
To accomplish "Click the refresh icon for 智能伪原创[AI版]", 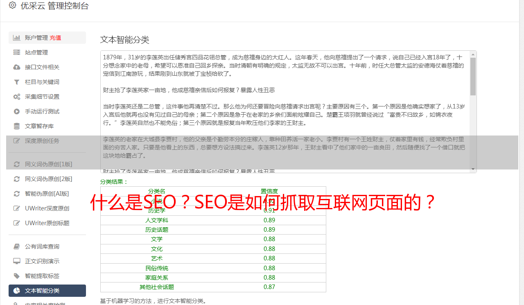I will tap(17, 194).
